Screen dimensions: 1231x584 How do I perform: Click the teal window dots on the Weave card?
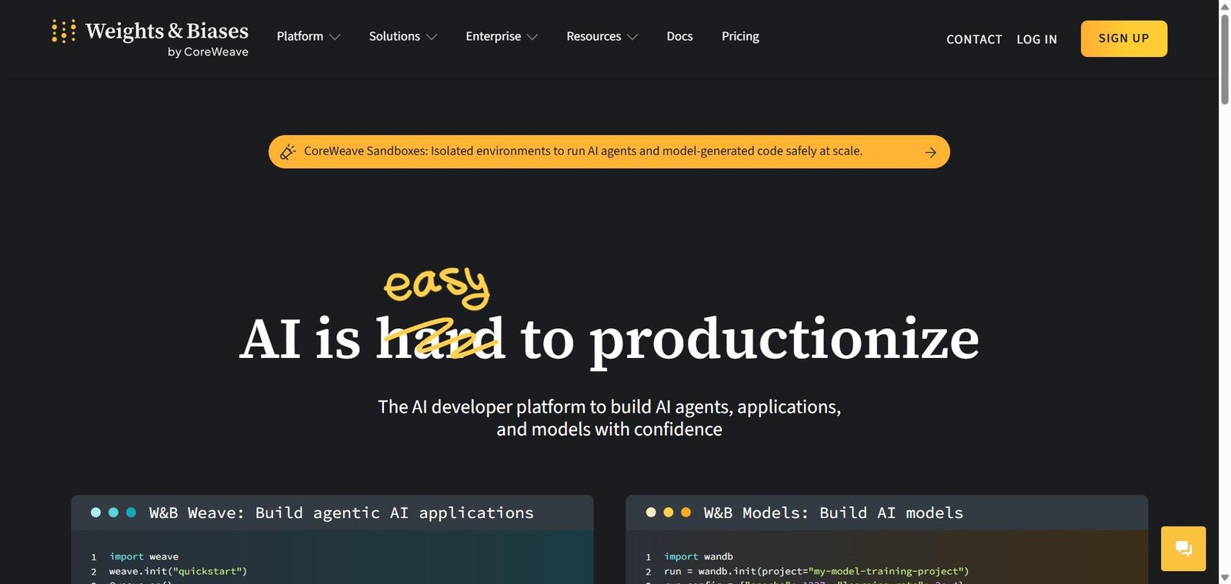point(113,513)
